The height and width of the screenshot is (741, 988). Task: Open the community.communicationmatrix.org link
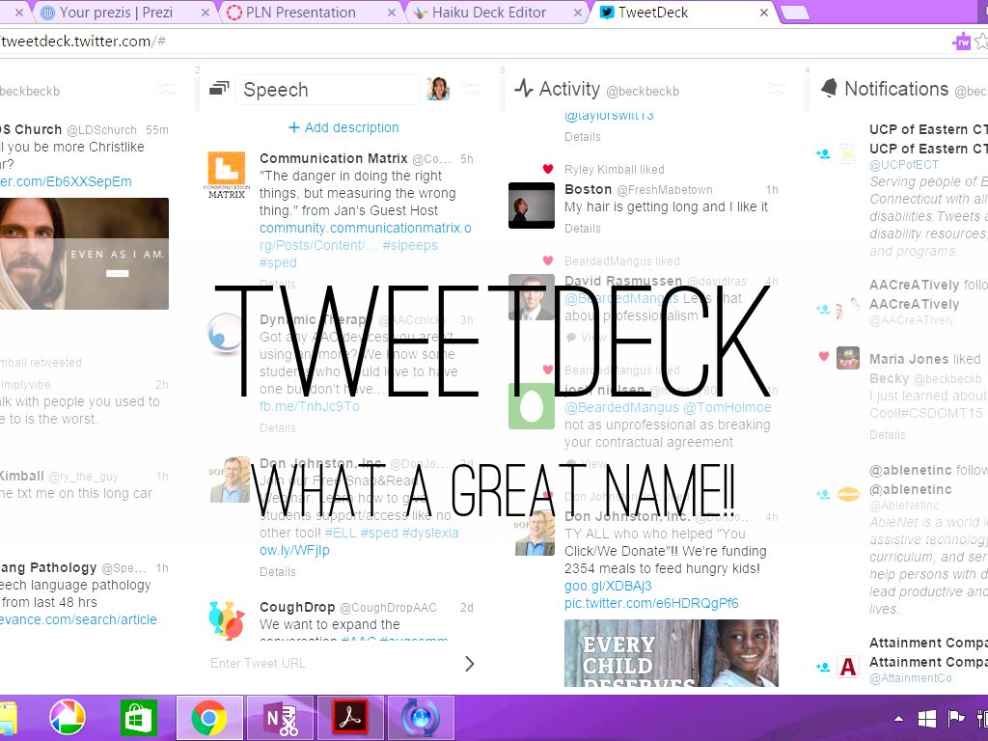pyautogui.click(x=365, y=228)
